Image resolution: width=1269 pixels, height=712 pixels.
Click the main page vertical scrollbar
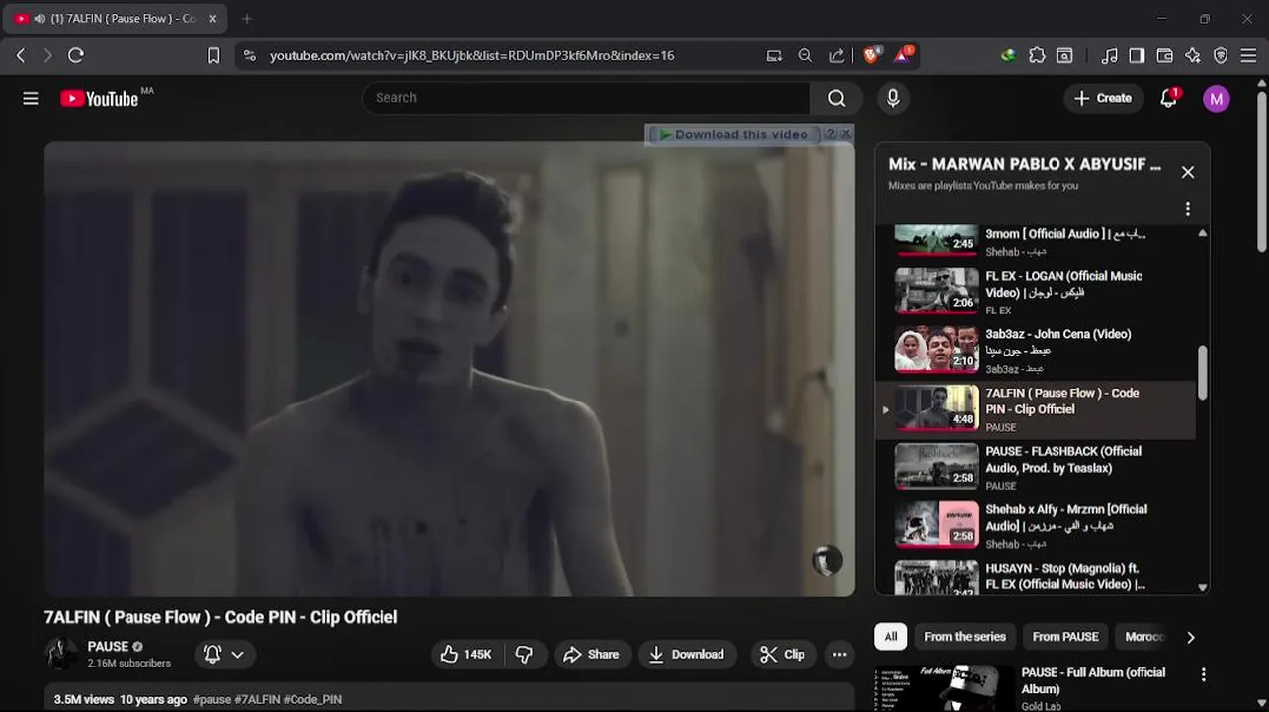coord(1261,171)
